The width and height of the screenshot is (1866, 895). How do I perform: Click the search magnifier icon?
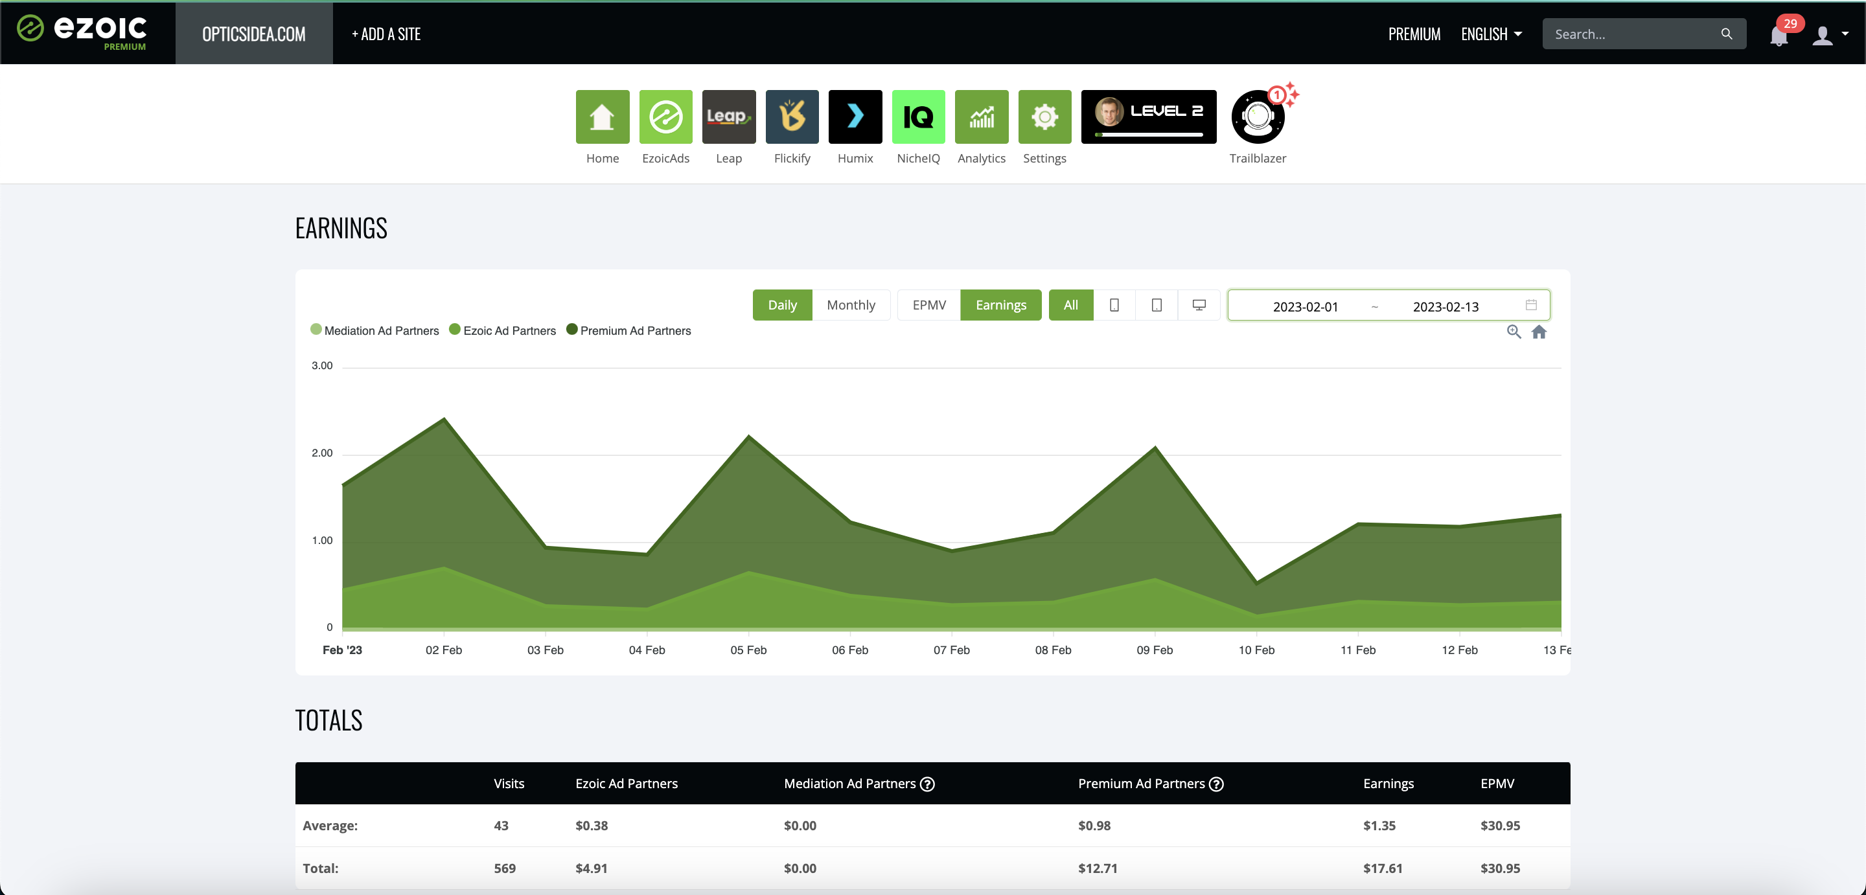point(1726,34)
